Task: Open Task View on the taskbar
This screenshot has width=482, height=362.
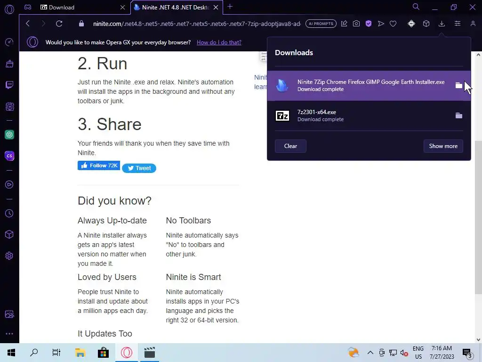Action: (56, 353)
